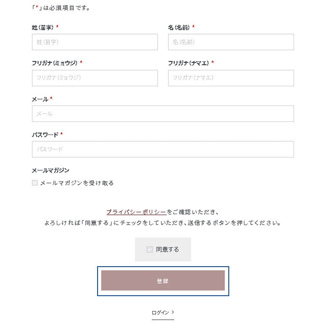Go to the ログイン link

(160, 312)
